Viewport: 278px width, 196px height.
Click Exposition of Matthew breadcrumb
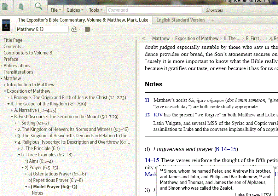(x=197, y=38)
